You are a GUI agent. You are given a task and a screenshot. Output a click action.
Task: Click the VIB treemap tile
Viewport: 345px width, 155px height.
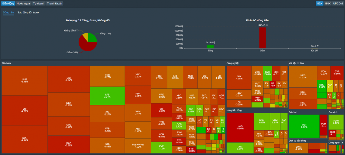point(205,77)
